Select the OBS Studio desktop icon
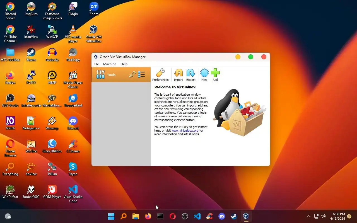This screenshot has width=357, height=223. 10,100
